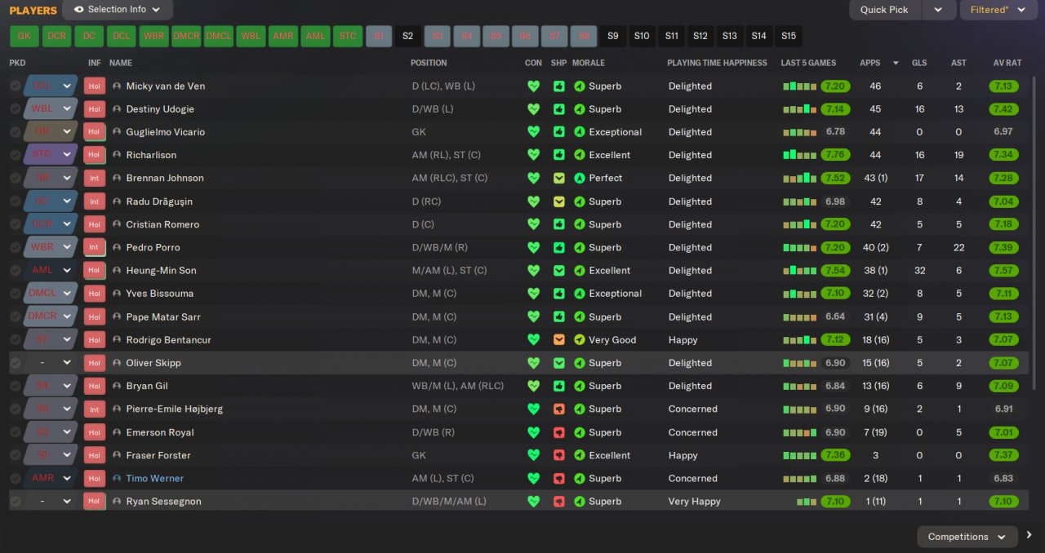Viewport: 1045px width, 553px height.
Task: Sort by PLAYING TIME HAPPINESS header
Action: [717, 63]
